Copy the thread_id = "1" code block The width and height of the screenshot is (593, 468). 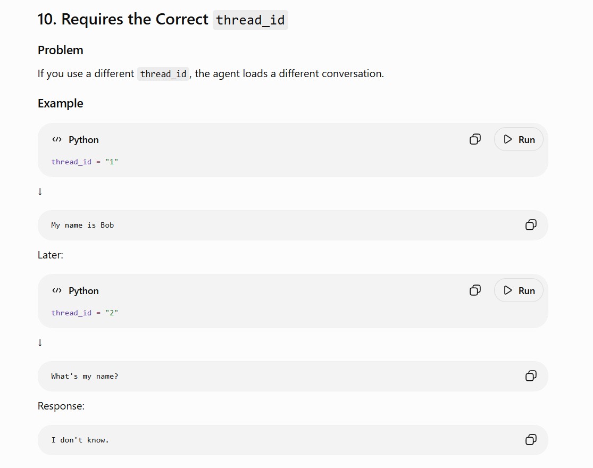point(475,139)
